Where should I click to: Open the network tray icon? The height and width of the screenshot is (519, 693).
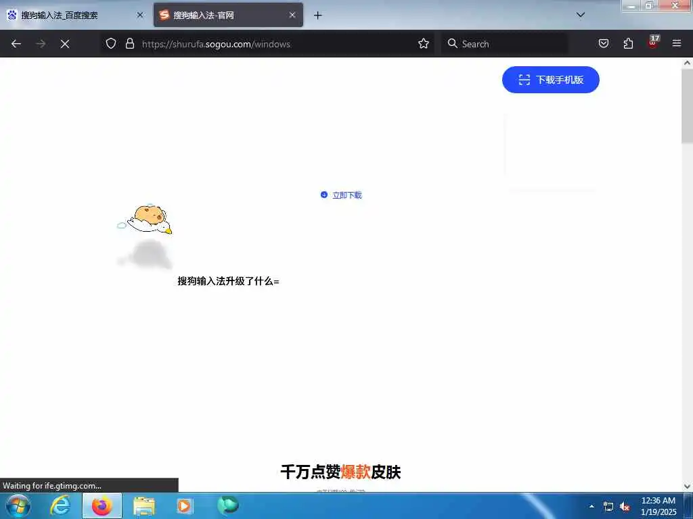coord(608,507)
